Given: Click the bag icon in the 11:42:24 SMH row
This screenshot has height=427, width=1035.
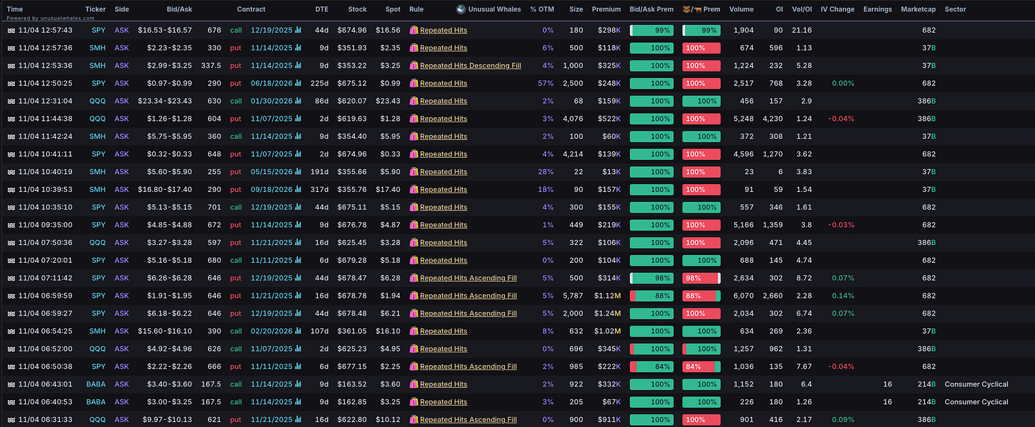Looking at the screenshot, I should [414, 136].
